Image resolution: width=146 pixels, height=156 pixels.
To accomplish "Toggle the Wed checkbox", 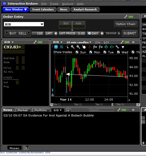I will [118, 52].
